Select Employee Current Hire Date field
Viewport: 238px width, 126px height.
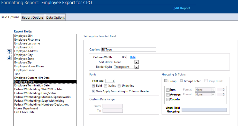(x=45, y=78)
